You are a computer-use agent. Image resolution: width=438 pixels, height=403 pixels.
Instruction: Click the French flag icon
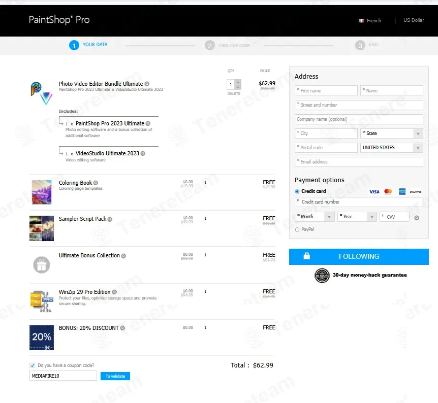(x=361, y=21)
